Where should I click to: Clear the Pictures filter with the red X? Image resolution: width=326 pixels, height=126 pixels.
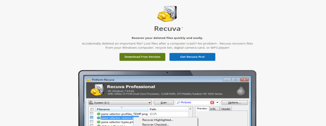[212, 102]
